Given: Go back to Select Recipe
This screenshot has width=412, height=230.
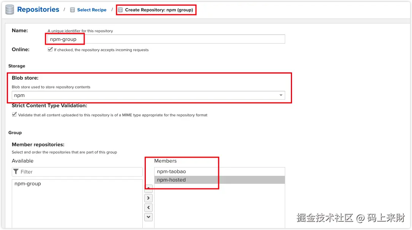Looking at the screenshot, I should (x=92, y=10).
